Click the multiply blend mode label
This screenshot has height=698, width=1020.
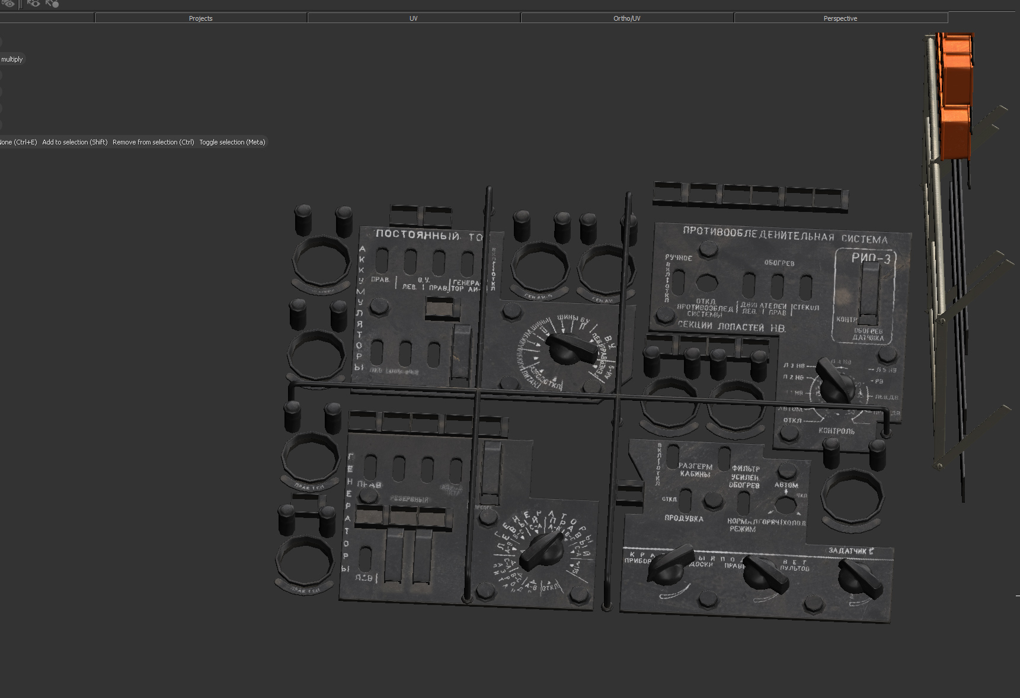pos(12,59)
